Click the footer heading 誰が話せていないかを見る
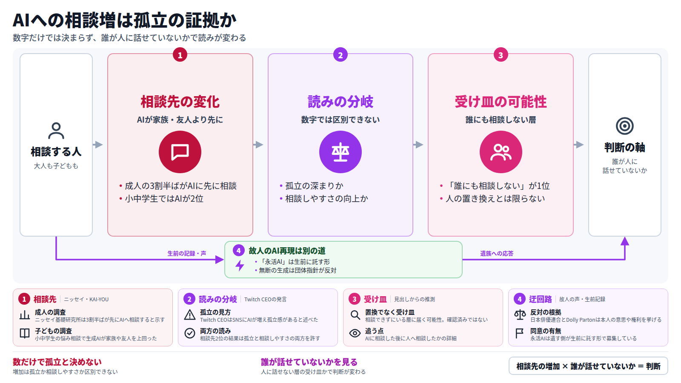This screenshot has height=383, width=681. point(309,362)
